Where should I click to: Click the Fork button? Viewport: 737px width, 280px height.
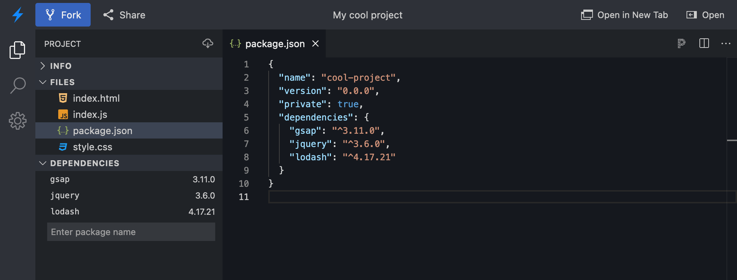(x=63, y=15)
